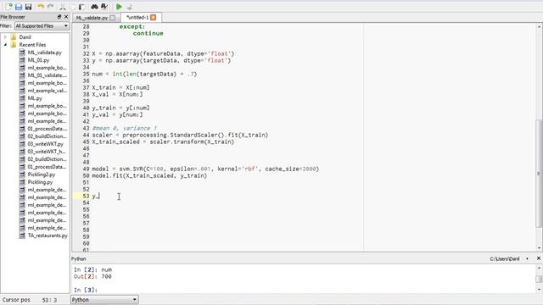Viewport: 543px width, 305px height.
Task: Click file icon beside ML_validate.py in list
Action: click(23, 53)
